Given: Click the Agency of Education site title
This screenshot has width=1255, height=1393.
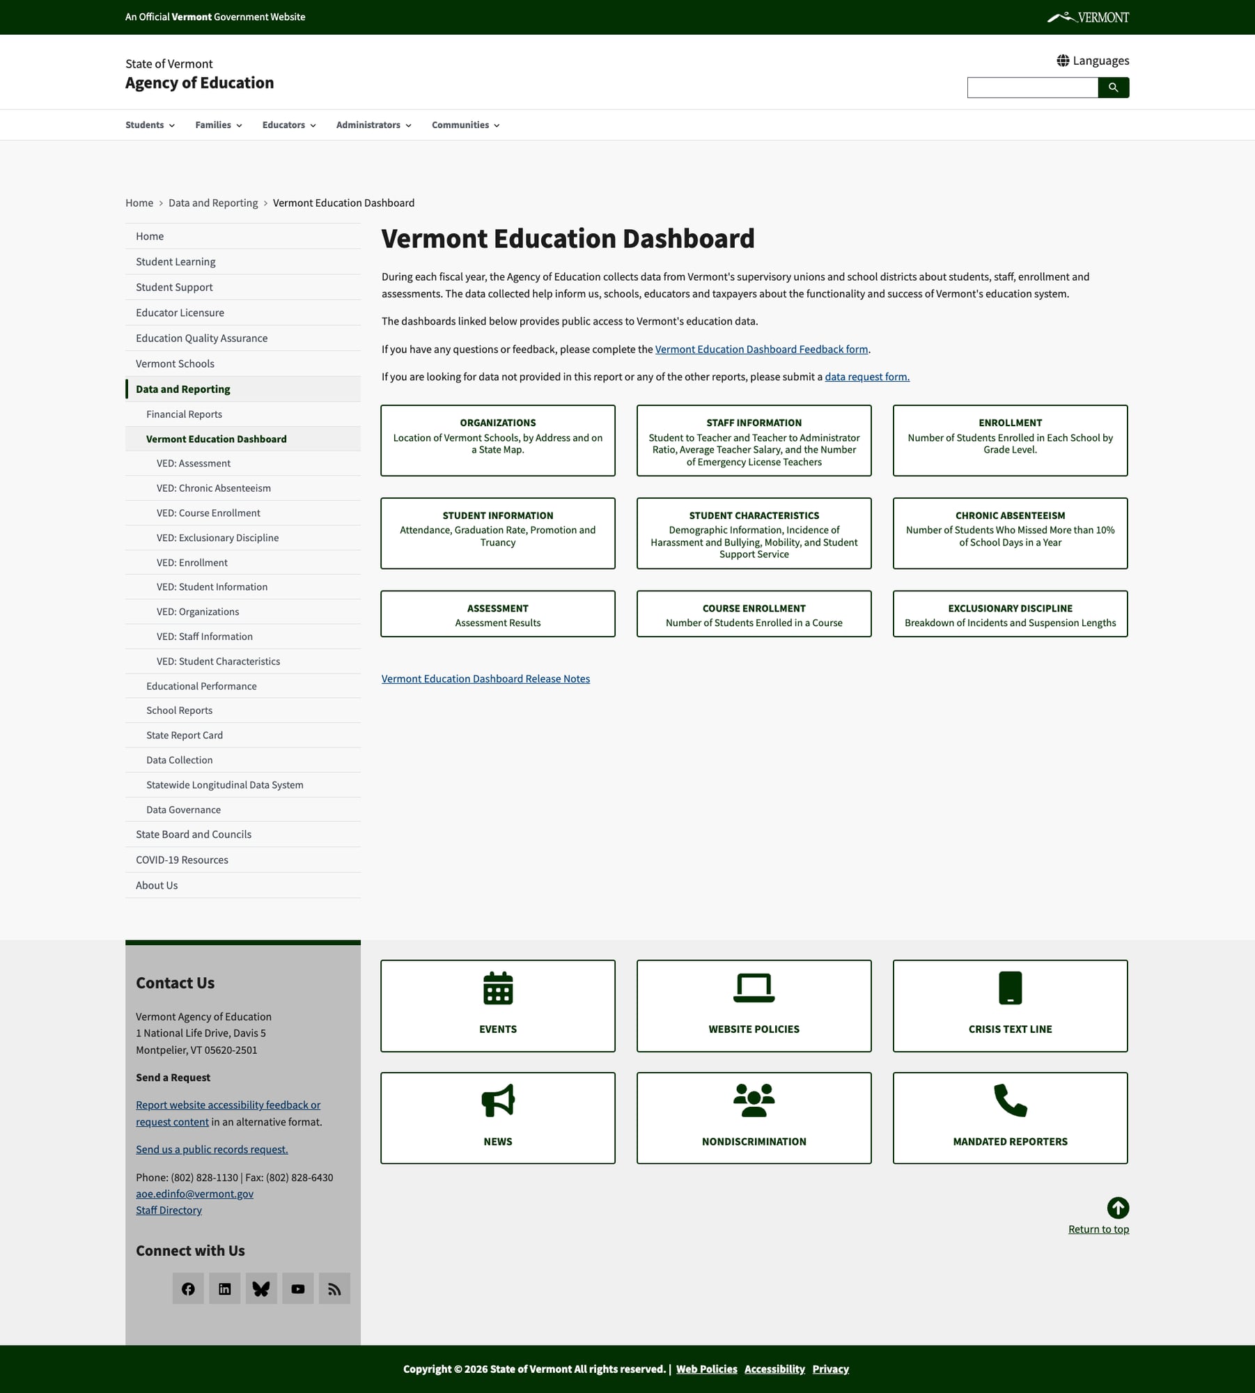Looking at the screenshot, I should click(199, 83).
